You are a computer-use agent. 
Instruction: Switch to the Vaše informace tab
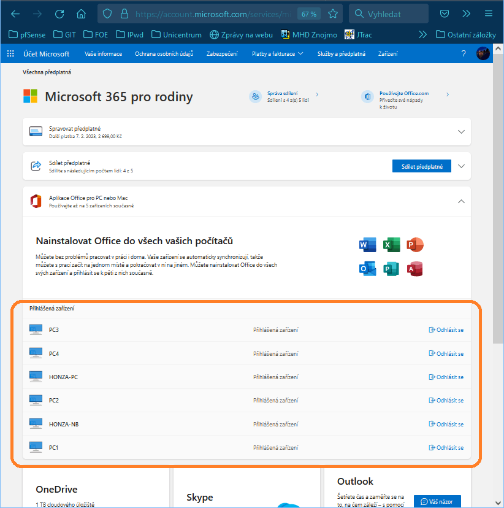tap(103, 54)
